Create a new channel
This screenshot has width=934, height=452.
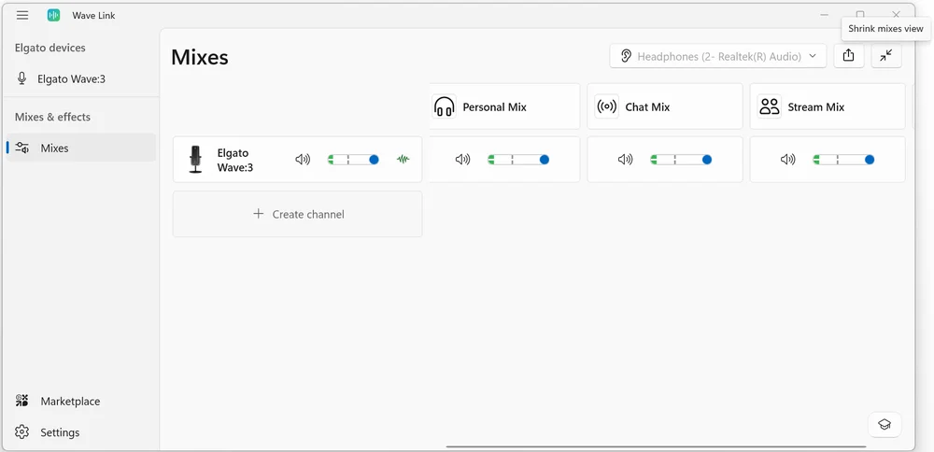pos(297,214)
